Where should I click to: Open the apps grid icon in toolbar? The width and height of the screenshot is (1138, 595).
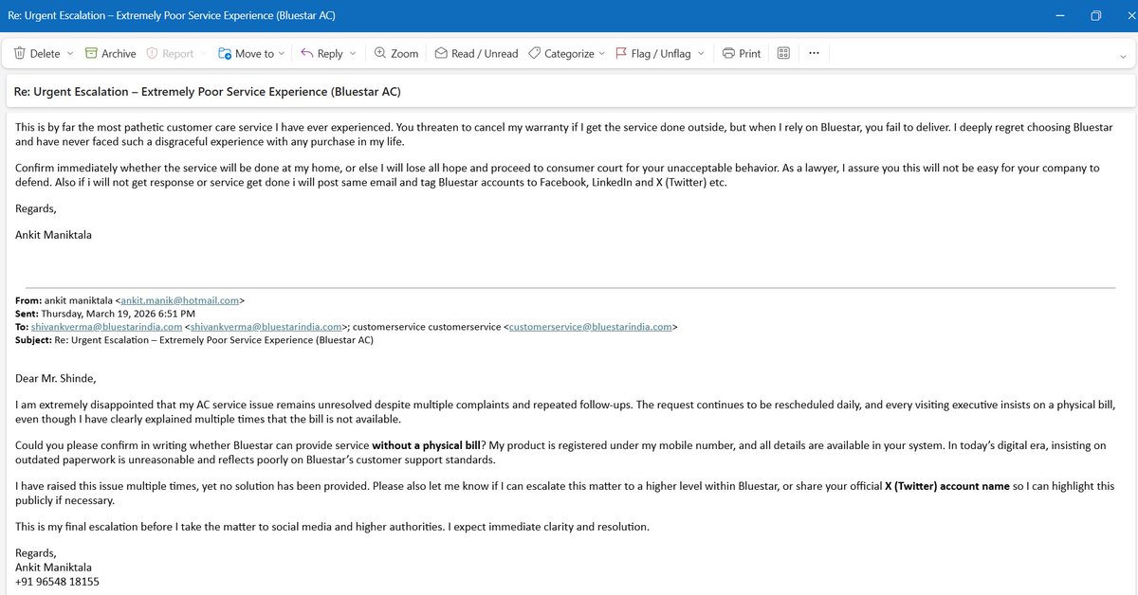click(x=783, y=54)
